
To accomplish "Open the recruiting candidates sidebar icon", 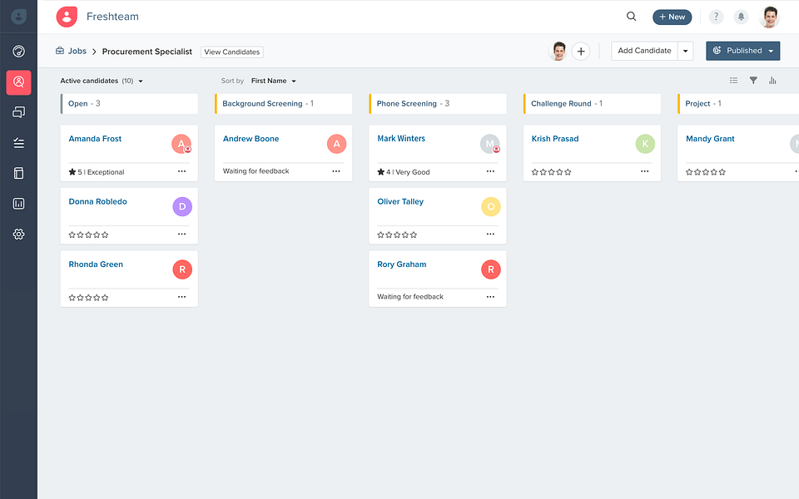I will [x=18, y=82].
